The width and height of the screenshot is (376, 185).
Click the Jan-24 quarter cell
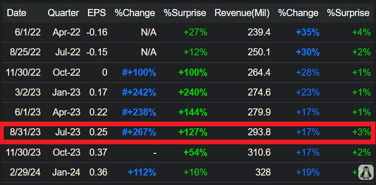pyautogui.click(x=67, y=172)
